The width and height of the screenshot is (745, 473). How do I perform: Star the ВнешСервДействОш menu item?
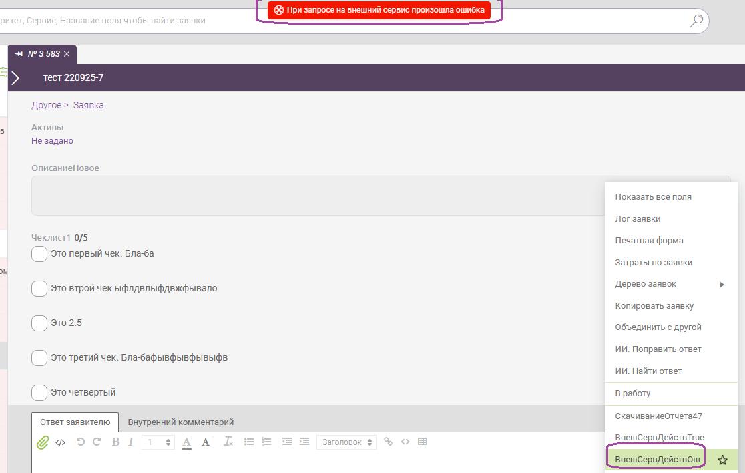[722, 460]
